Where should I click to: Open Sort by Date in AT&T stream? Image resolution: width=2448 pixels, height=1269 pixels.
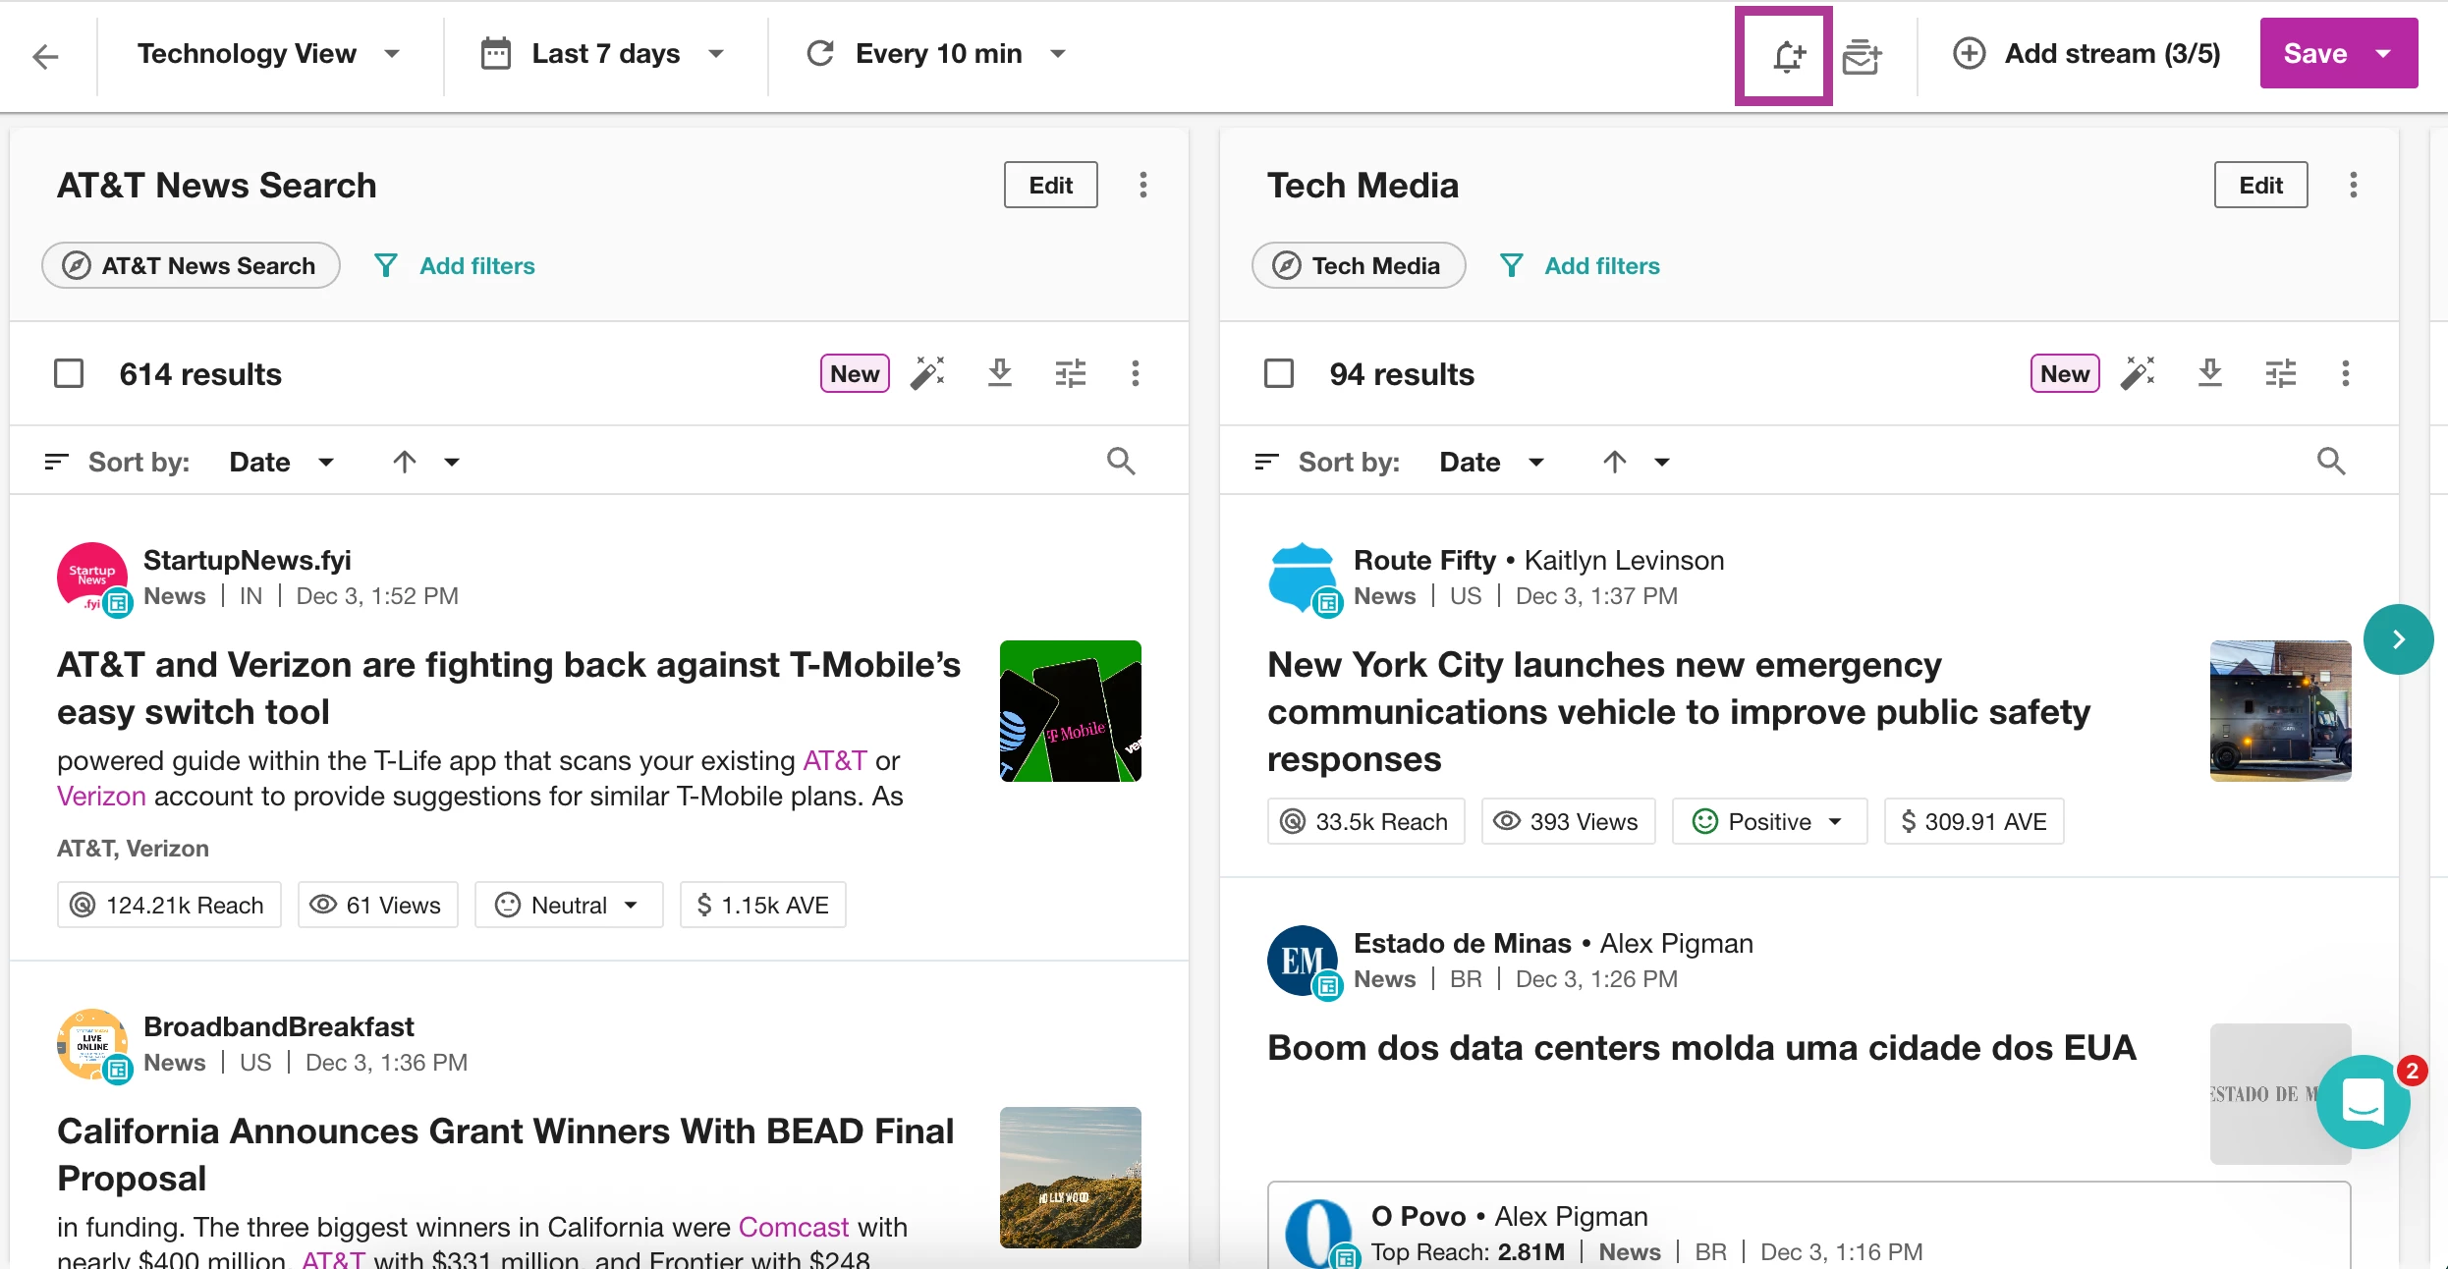(x=281, y=462)
